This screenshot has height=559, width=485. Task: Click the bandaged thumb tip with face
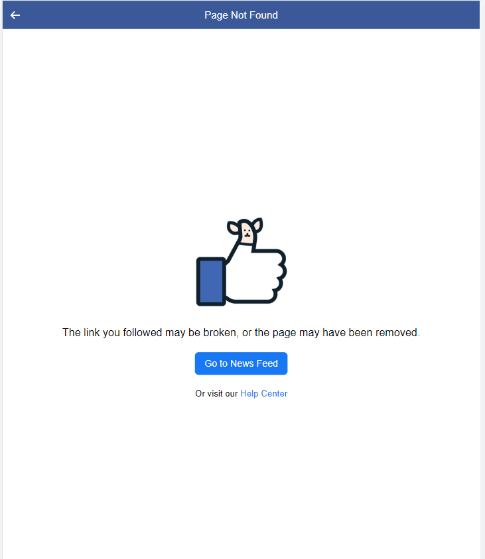coord(246,233)
